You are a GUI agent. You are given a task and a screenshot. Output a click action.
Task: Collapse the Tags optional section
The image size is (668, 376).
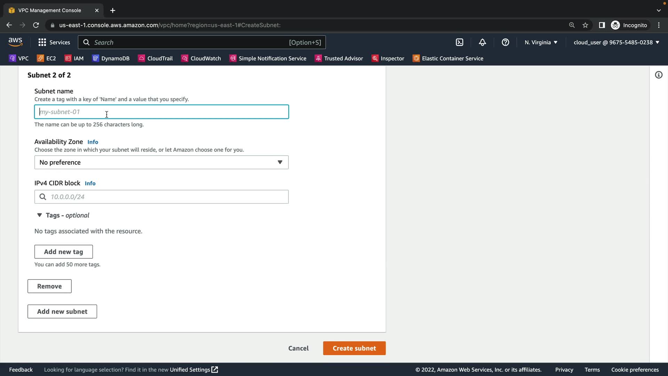[39, 215]
